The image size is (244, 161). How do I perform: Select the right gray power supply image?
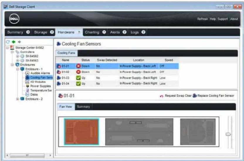[198, 132]
